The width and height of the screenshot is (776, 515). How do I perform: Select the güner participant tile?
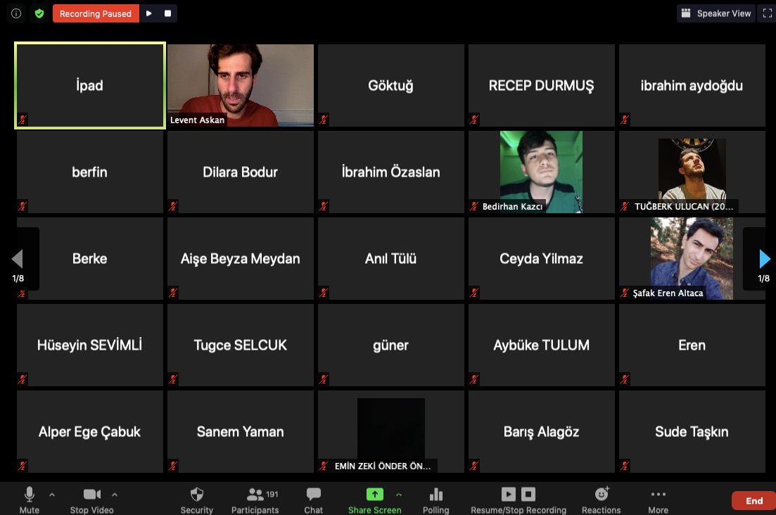(x=391, y=345)
